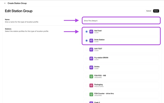
Task: Check the Grill TEST station checkbox
Action: click(x=87, y=49)
